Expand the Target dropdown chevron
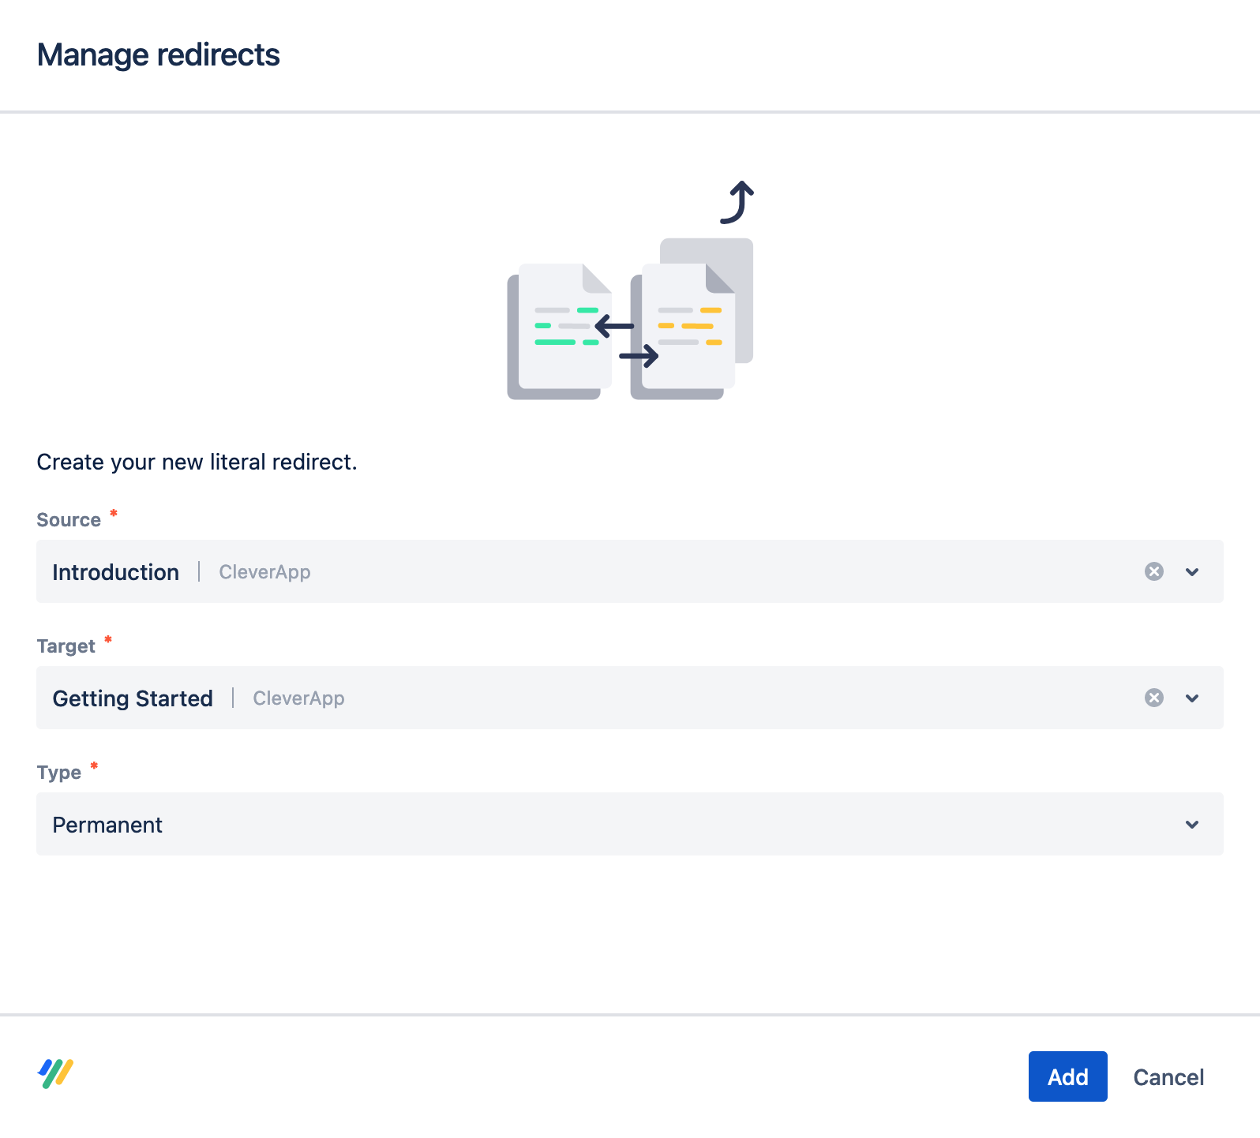Screen dimensions: 1260x1138 [x=1192, y=698]
